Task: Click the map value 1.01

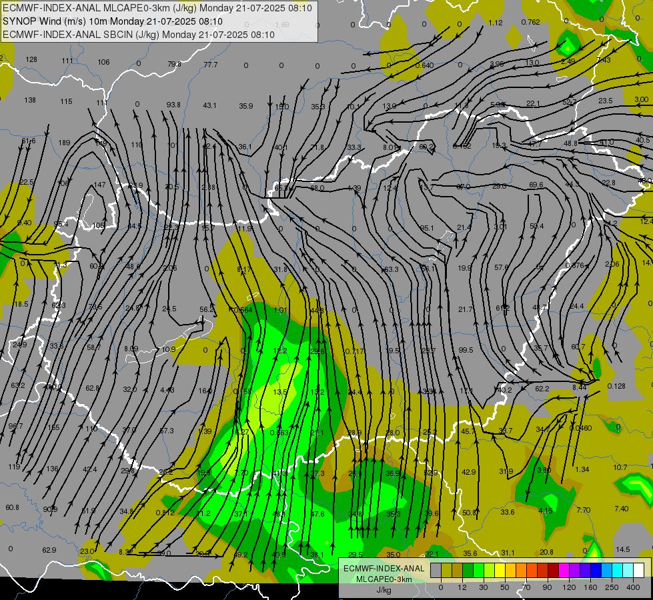Action: point(280,310)
